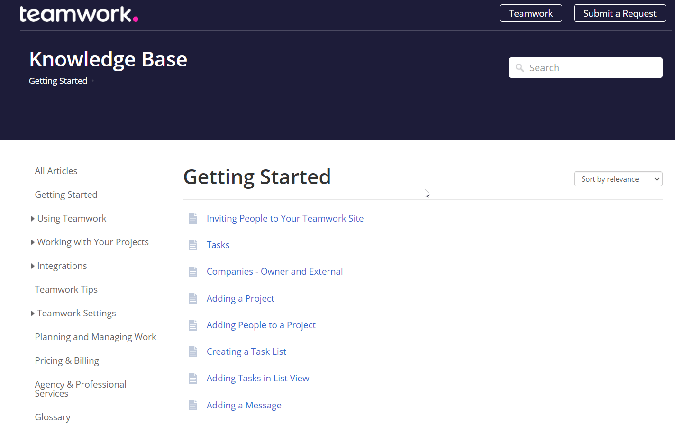Click the teamwork logo in the header
The width and height of the screenshot is (675, 425).
pyautogui.click(x=79, y=14)
